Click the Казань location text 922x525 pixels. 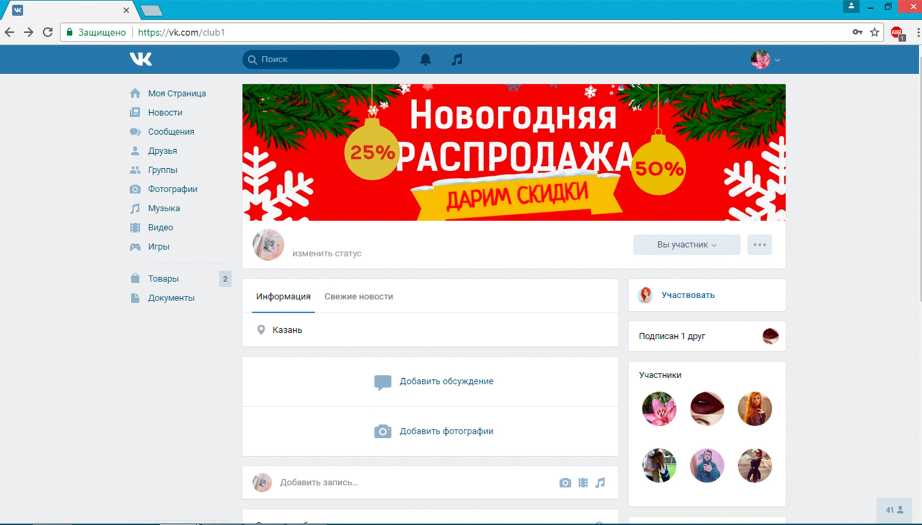coord(287,330)
